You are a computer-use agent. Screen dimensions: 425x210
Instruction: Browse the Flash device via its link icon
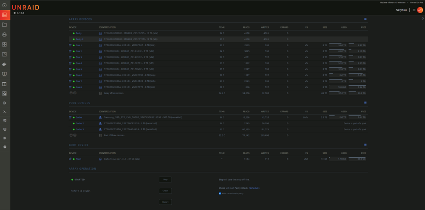point(70,159)
